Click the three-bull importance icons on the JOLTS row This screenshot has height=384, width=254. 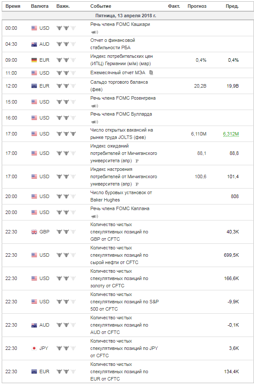click(x=66, y=134)
